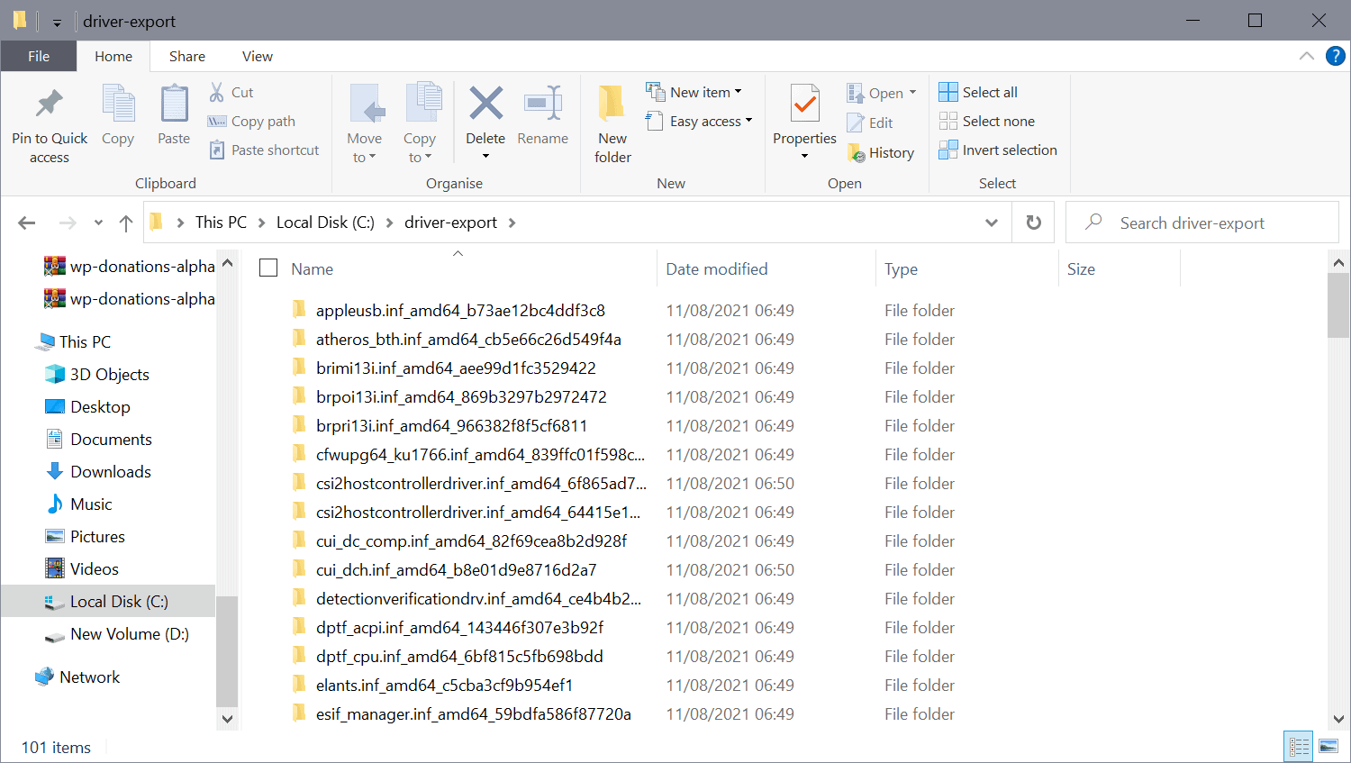1351x763 pixels.
Task: Click the Paste icon
Action: (x=173, y=113)
